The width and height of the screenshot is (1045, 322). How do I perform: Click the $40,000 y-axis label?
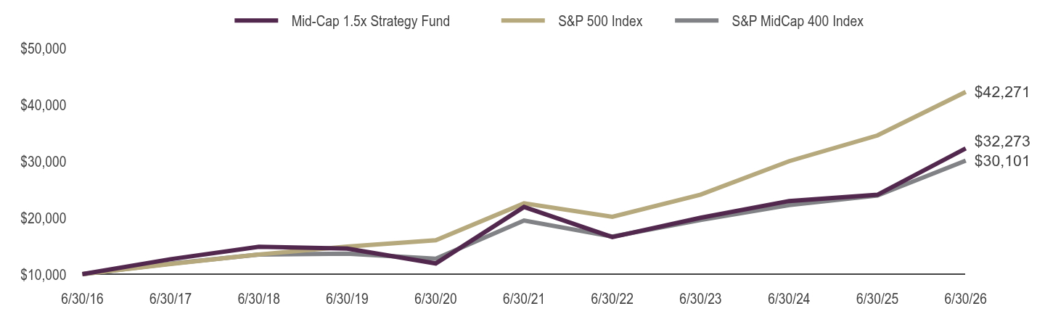click(x=45, y=105)
